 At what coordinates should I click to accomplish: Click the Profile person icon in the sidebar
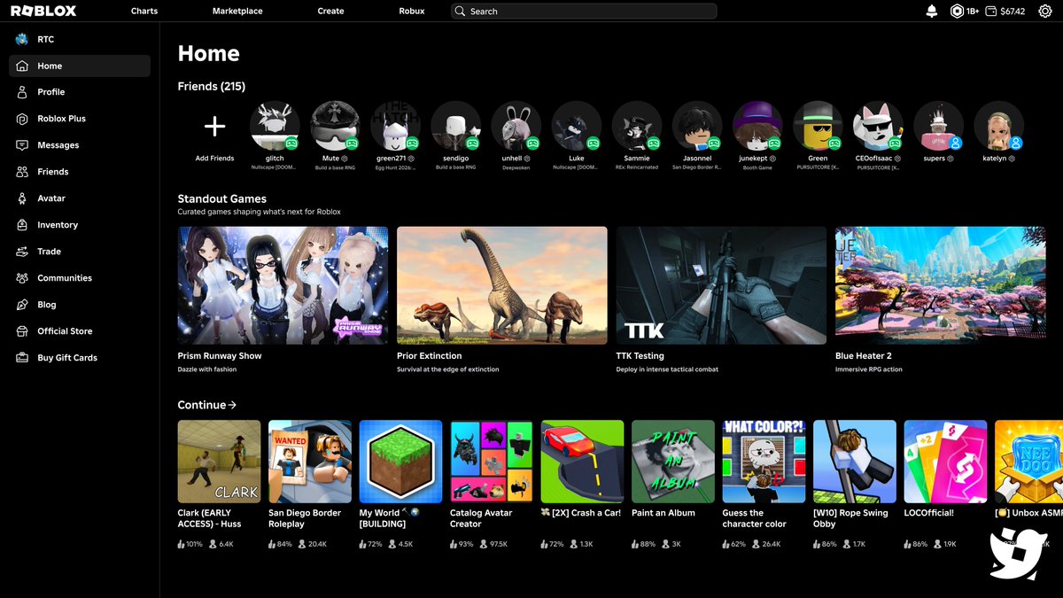click(x=22, y=92)
